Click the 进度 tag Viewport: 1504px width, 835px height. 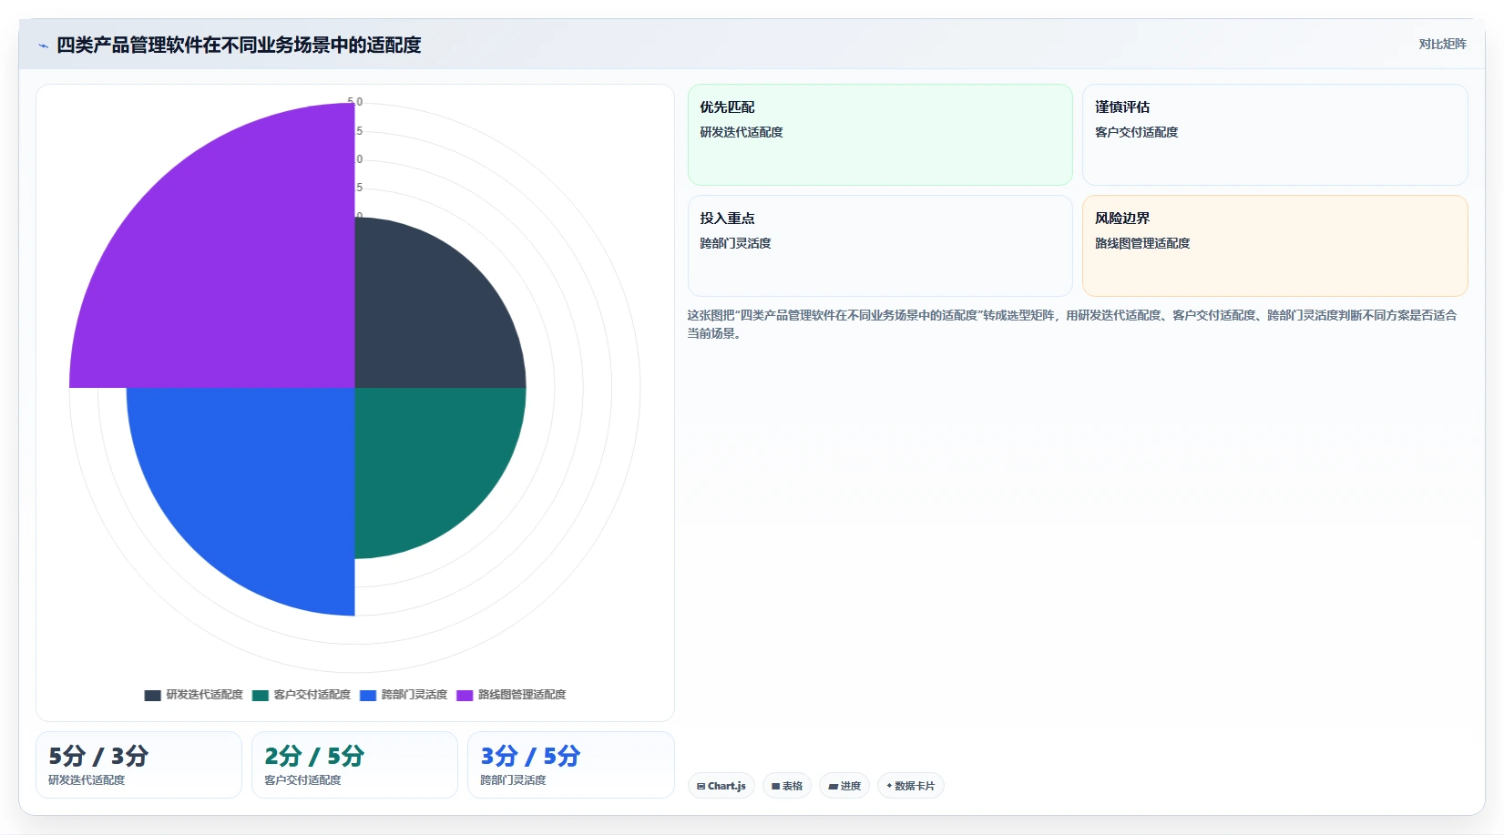coord(844,786)
